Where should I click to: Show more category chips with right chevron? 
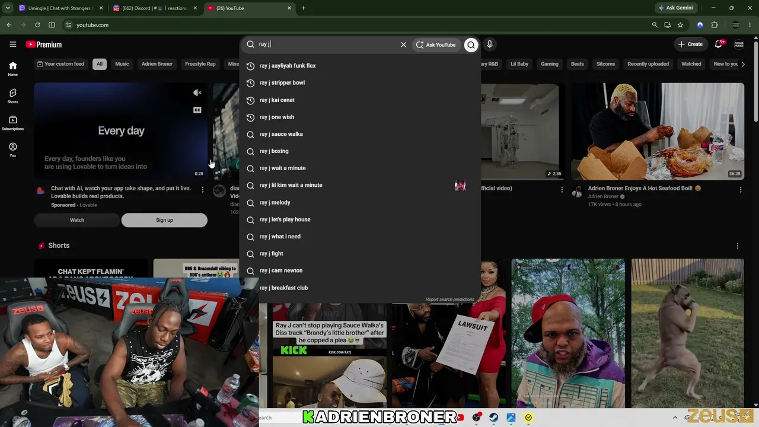[743, 64]
